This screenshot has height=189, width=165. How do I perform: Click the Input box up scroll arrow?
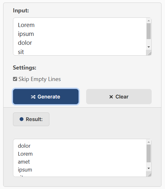tap(149, 21)
